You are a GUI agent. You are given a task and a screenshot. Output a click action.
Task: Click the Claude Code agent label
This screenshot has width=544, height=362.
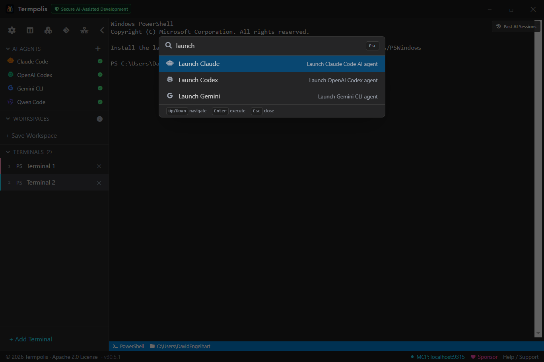33,62
